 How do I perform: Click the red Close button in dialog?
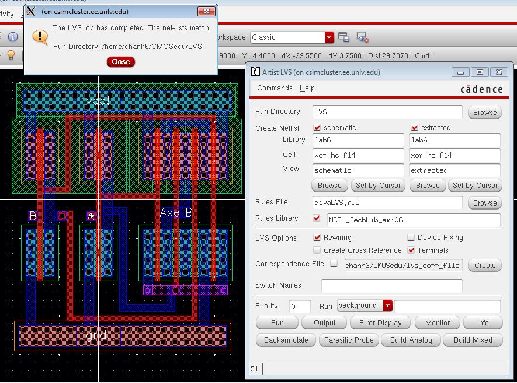(120, 62)
